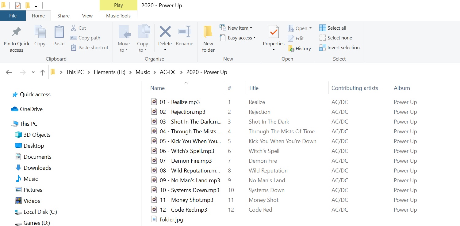Click the forward navigation arrow
Screen dimensions: 460x226
click(22, 72)
